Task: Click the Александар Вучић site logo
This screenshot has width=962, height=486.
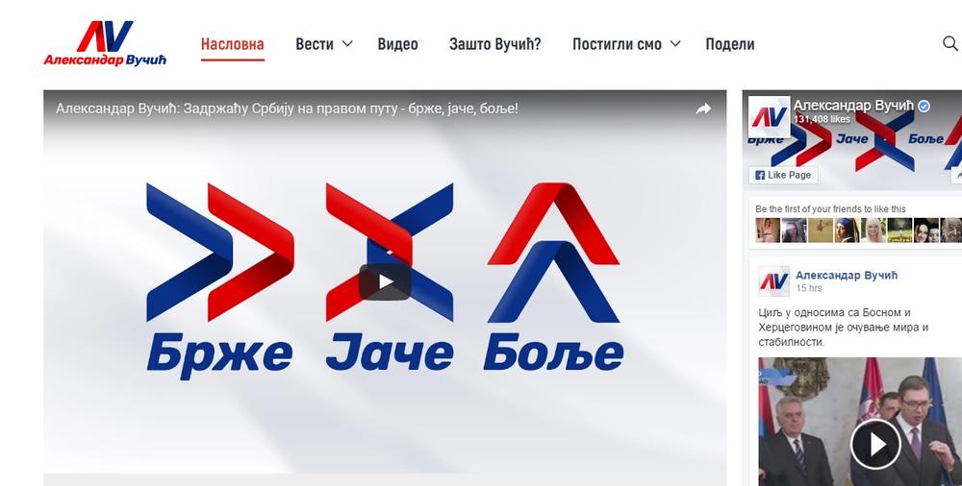Action: tap(105, 44)
